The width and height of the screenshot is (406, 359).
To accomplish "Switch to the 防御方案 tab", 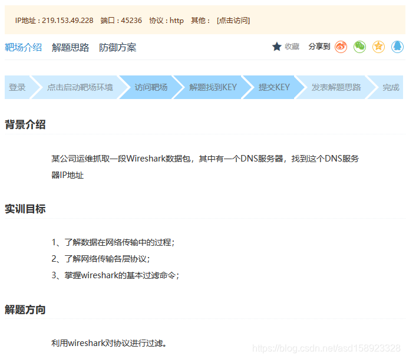I will [x=117, y=47].
